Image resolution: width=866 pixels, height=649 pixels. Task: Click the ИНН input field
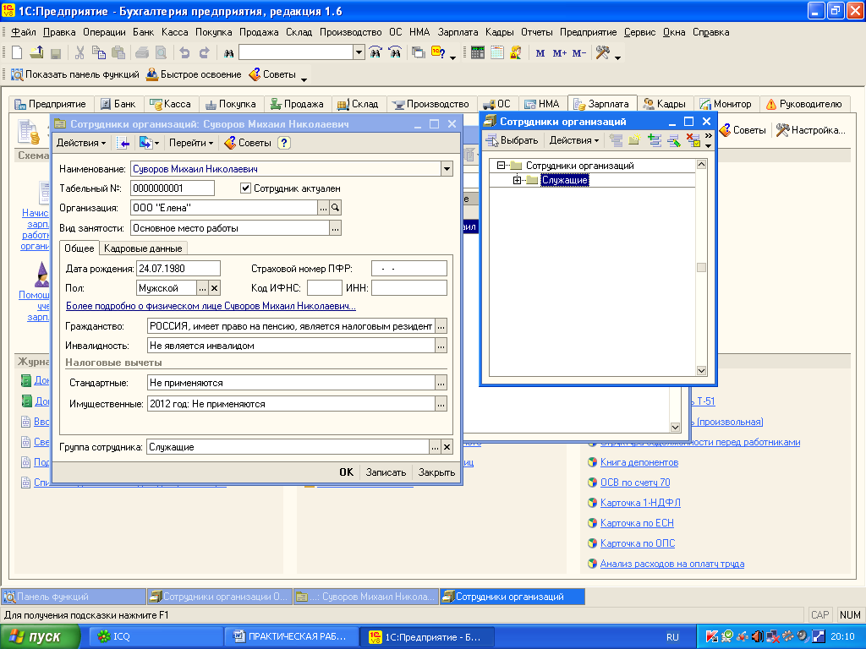[408, 288]
